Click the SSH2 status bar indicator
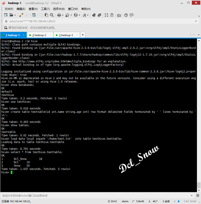Screen dimensions: 201x204 coord(112,201)
